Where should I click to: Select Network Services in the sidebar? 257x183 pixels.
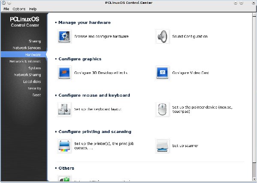[27, 48]
